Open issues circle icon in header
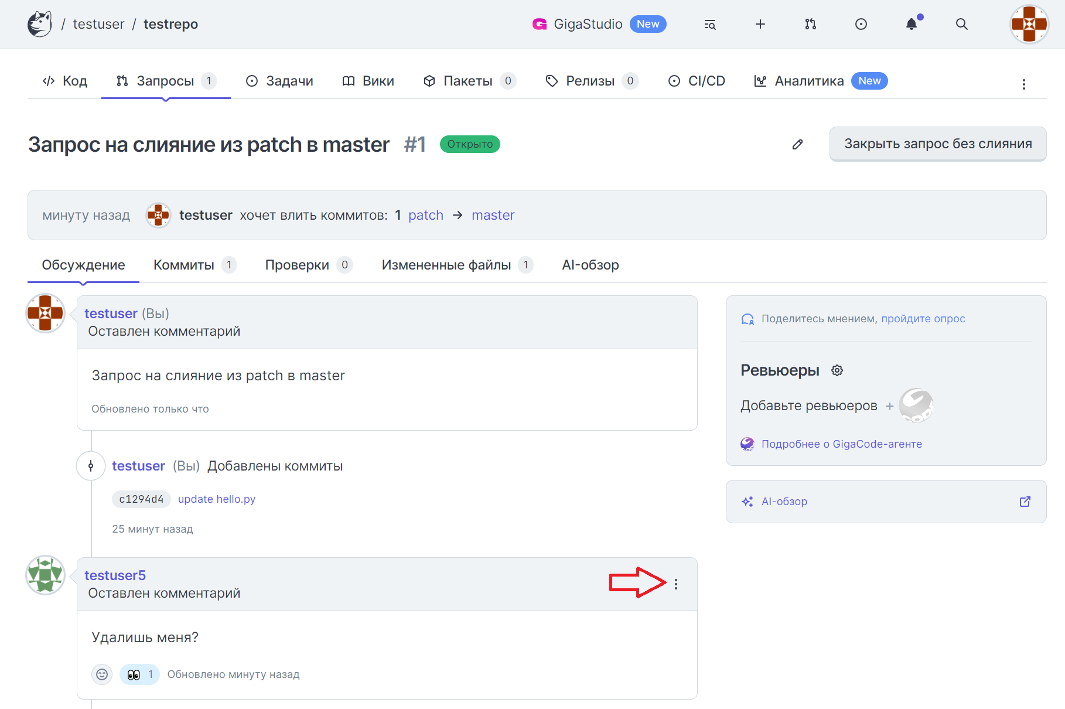This screenshot has width=1065, height=709. click(861, 24)
